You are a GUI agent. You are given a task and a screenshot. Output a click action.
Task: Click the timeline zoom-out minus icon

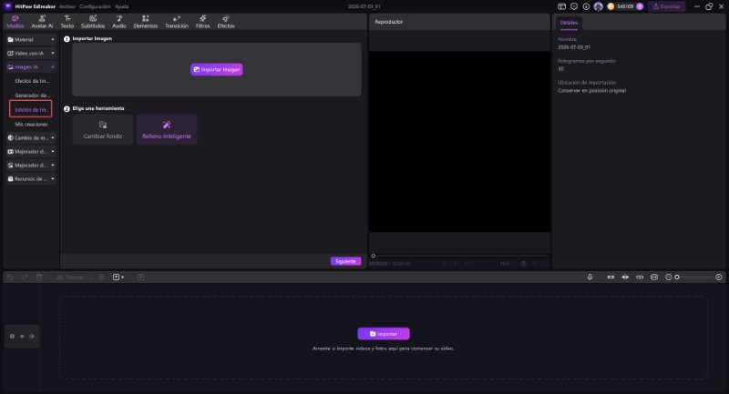click(669, 277)
